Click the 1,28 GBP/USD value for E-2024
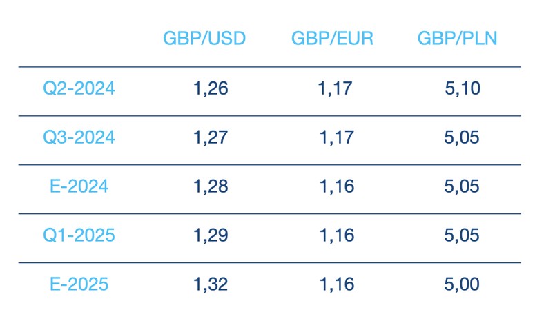This screenshot has width=544, height=328. pos(211,186)
